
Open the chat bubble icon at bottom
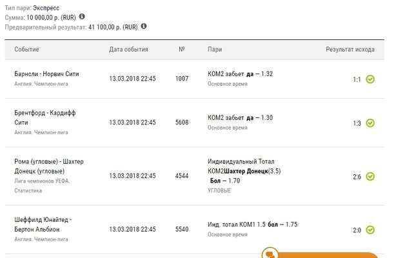[270, 254]
